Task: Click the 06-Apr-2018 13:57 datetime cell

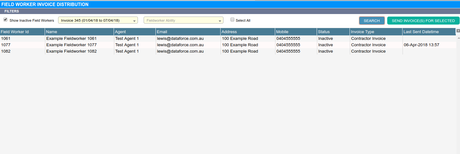Action: tap(421, 45)
